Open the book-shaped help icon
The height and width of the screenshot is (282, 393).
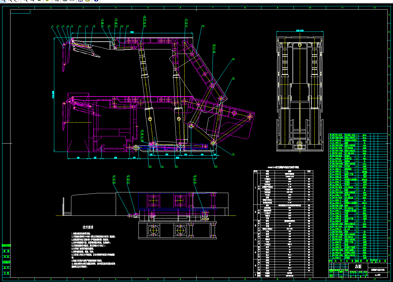pyautogui.click(x=80, y=1)
